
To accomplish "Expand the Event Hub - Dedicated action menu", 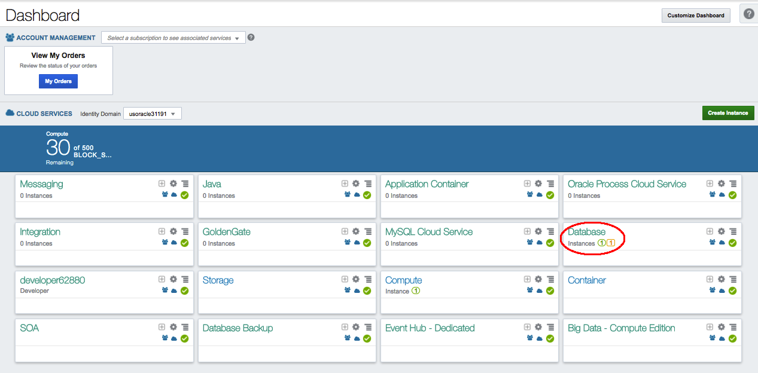I will (550, 327).
